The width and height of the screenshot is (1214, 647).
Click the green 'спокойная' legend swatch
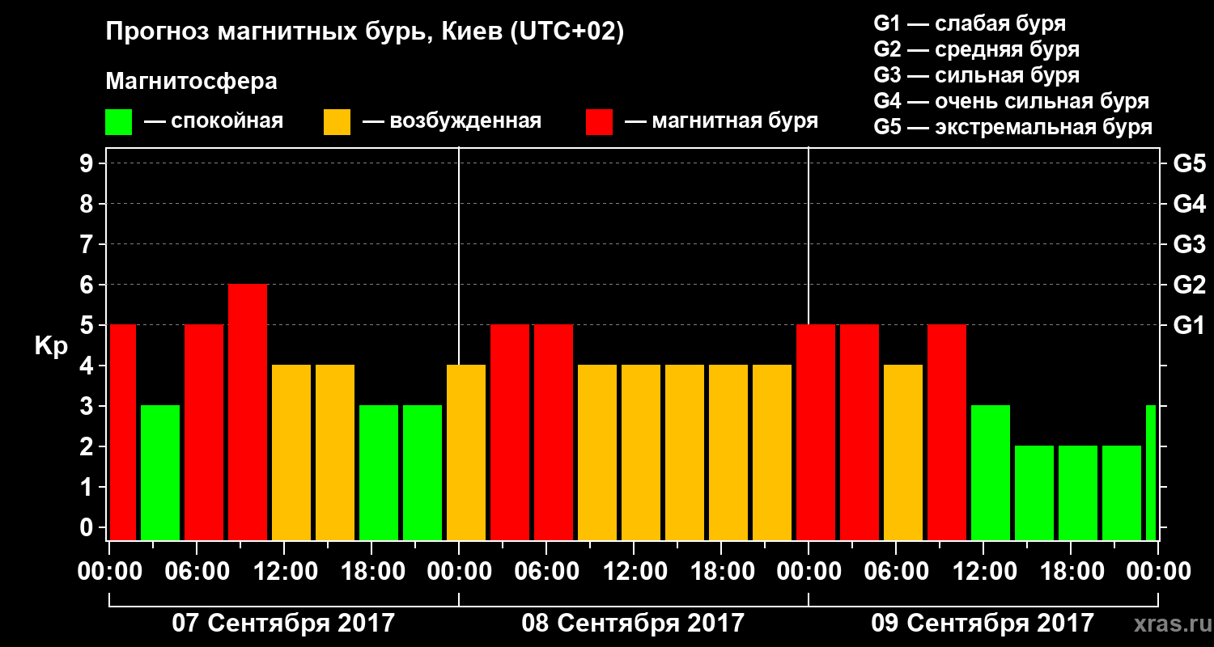coord(118,122)
